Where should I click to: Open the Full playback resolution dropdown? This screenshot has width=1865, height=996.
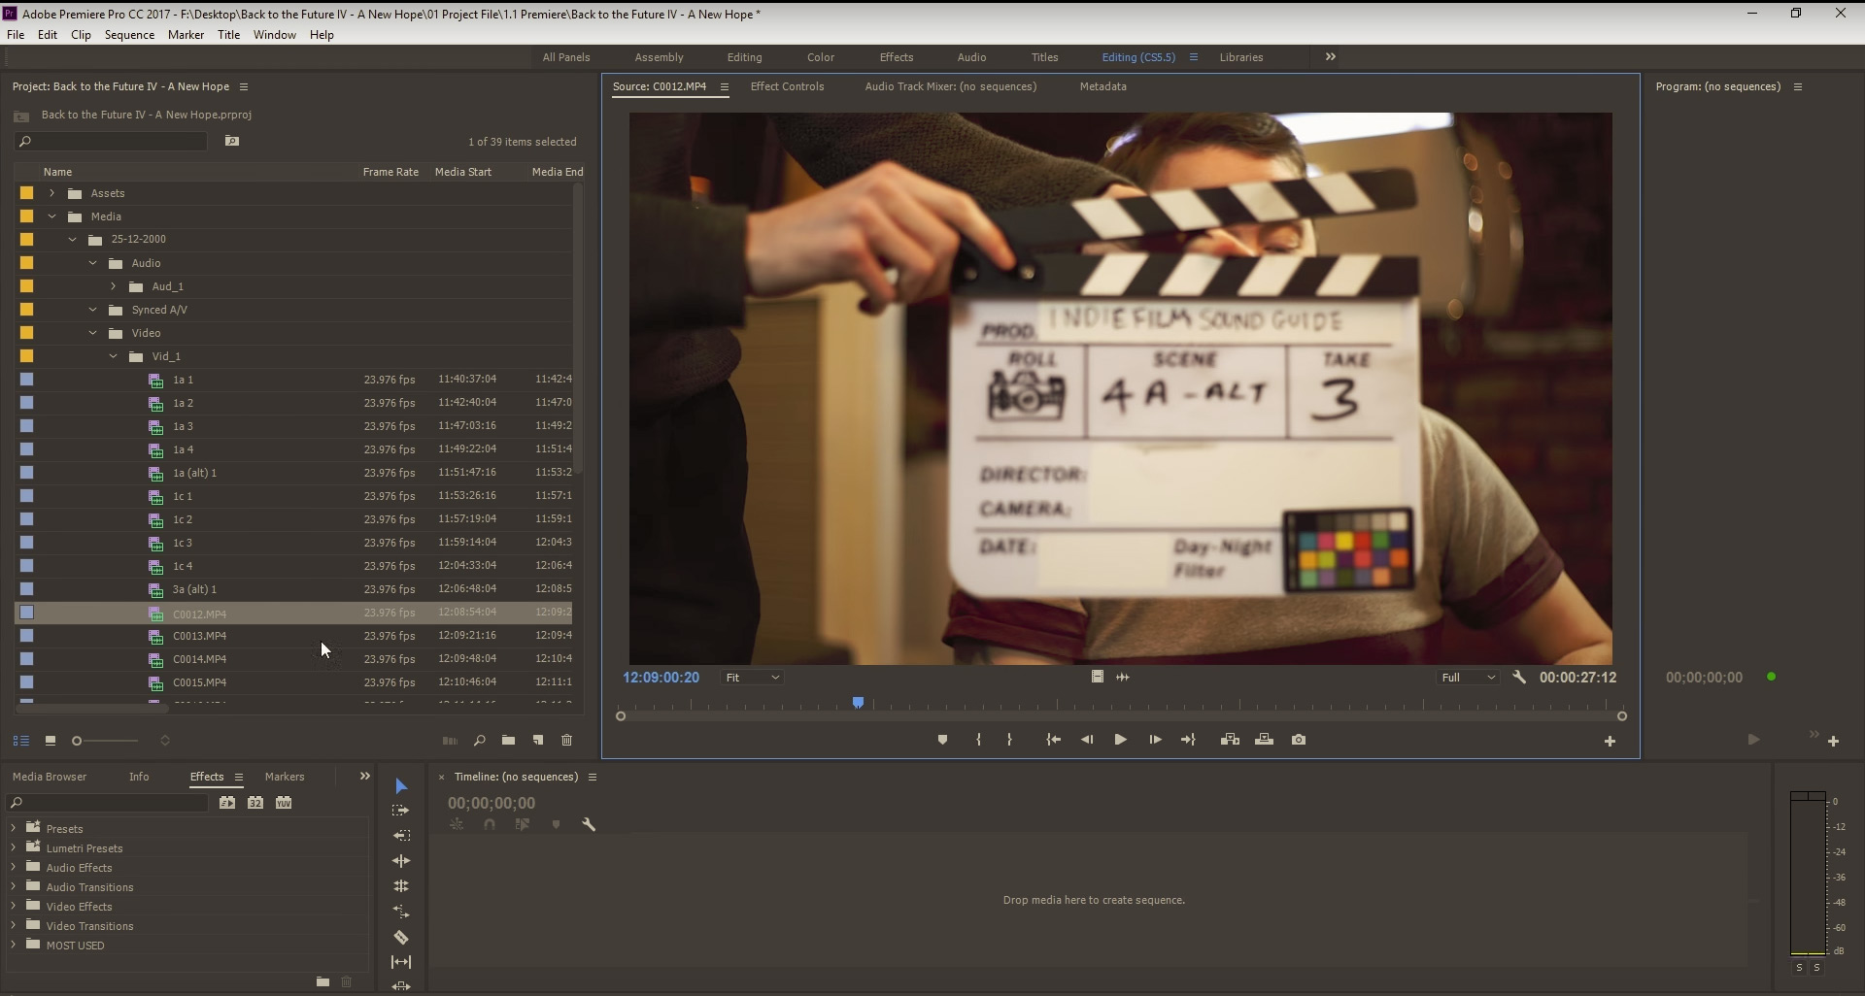point(1468,678)
